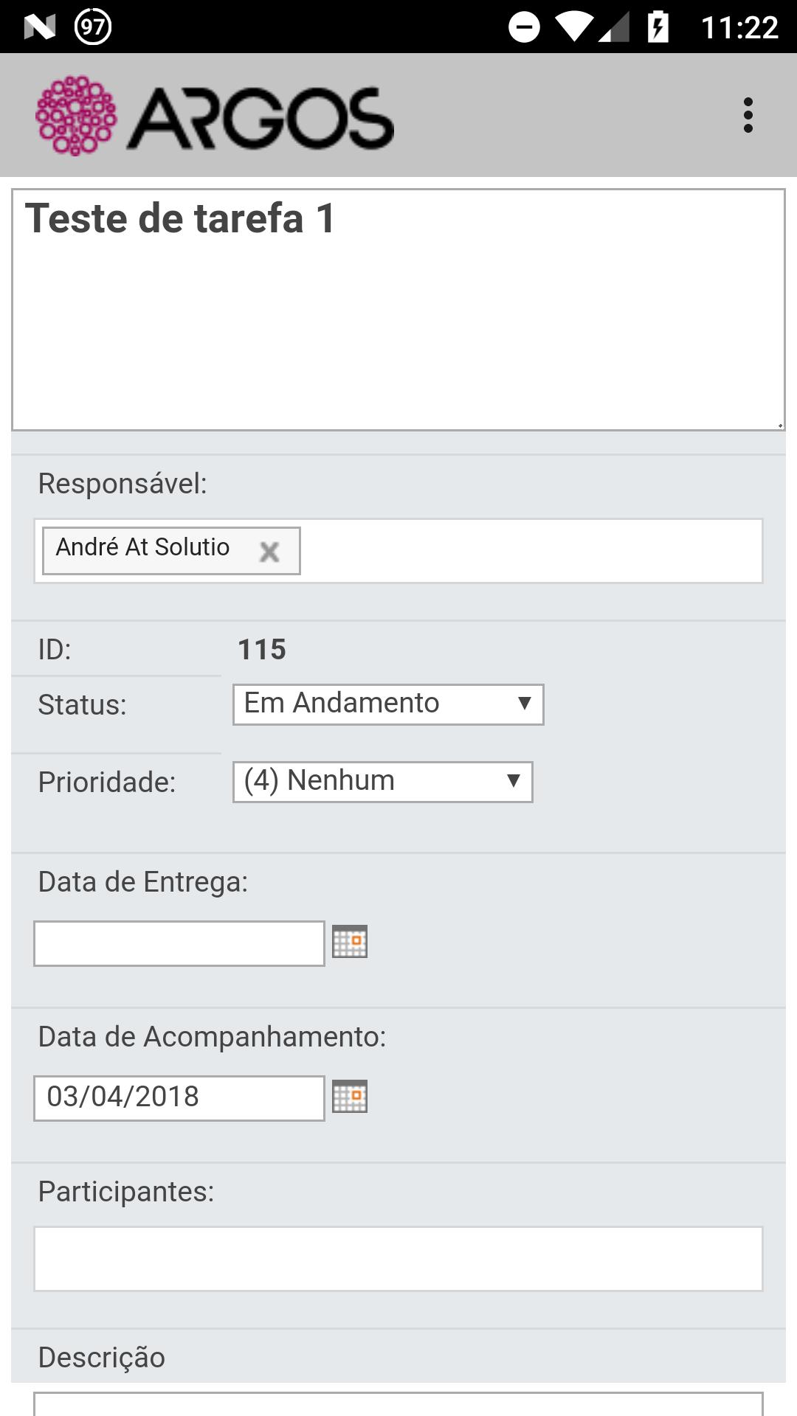Open calendar picker for Data de Acompanhamento
The width and height of the screenshot is (797, 1416).
(350, 1097)
